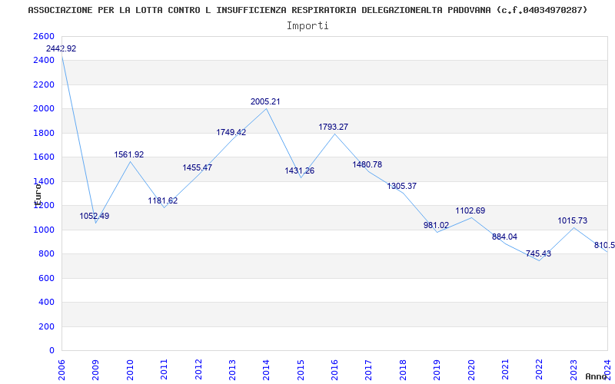Screen dimensions: 615x384
Task: Click the 2020 x-axis year label
Action: [471, 369]
